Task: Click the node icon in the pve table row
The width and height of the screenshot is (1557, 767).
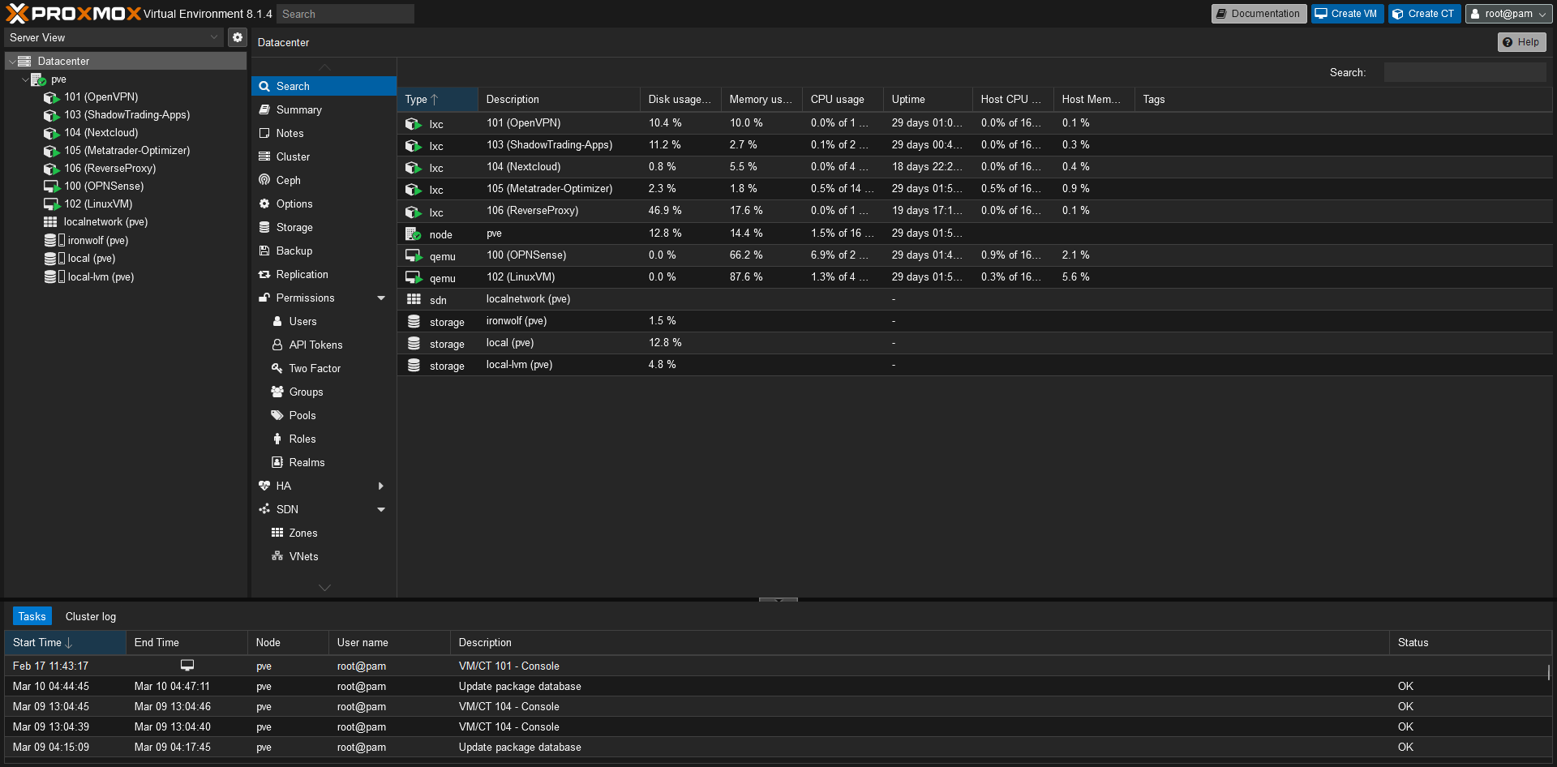Action: click(x=414, y=234)
